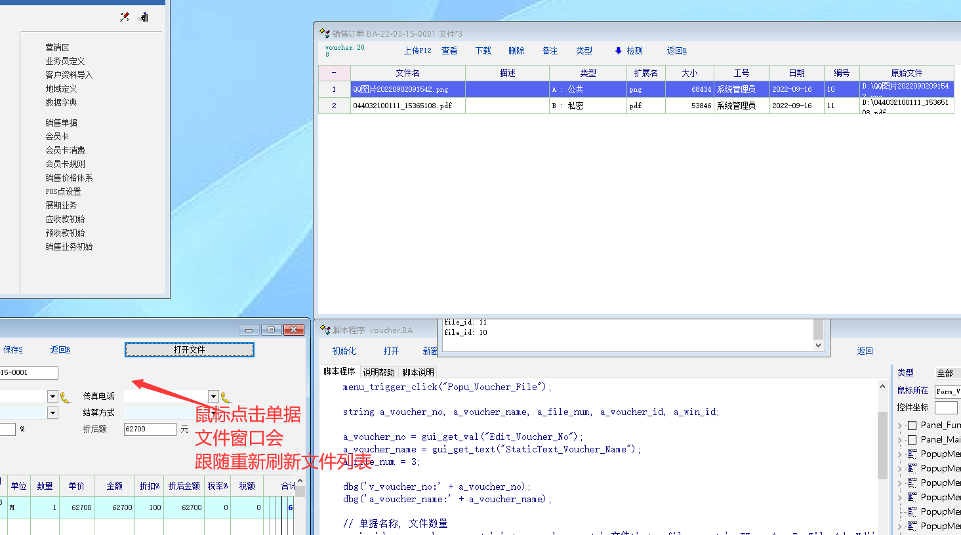
Task: Click the 折后额 field showing 62700
Action: (x=150, y=429)
